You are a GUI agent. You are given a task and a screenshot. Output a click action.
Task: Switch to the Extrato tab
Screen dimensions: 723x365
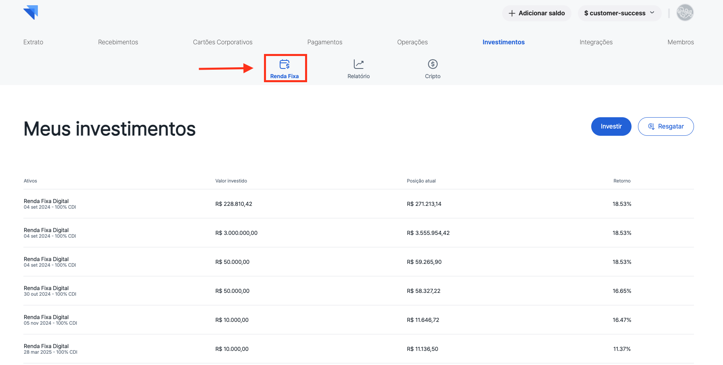(x=33, y=42)
